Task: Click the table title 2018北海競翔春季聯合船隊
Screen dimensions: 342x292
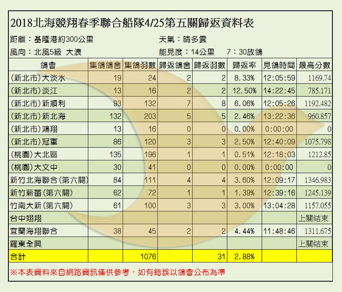Action: coord(131,23)
